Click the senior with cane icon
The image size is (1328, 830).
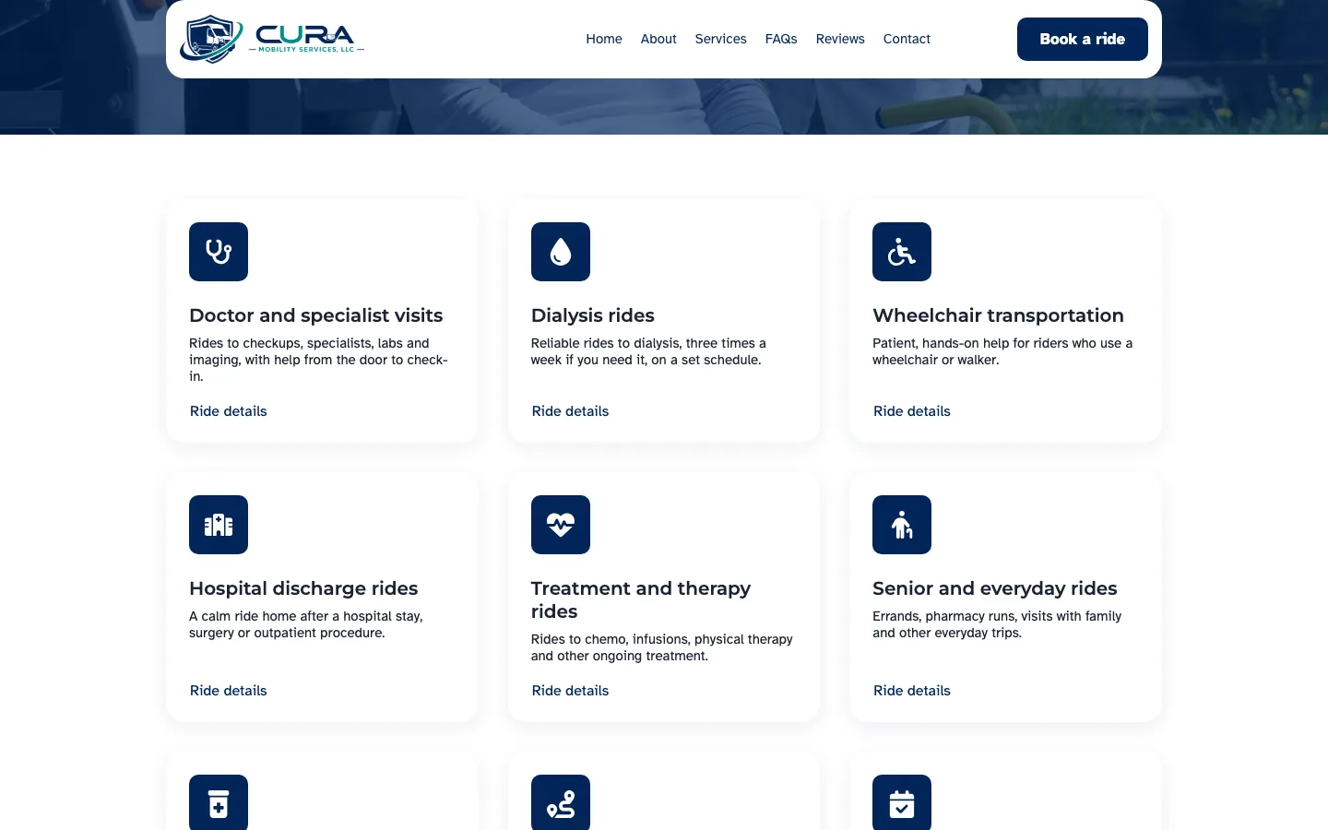click(902, 525)
